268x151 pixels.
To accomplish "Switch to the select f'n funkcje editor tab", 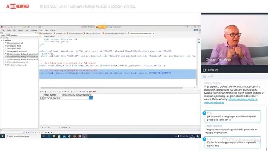I will click(93, 34).
